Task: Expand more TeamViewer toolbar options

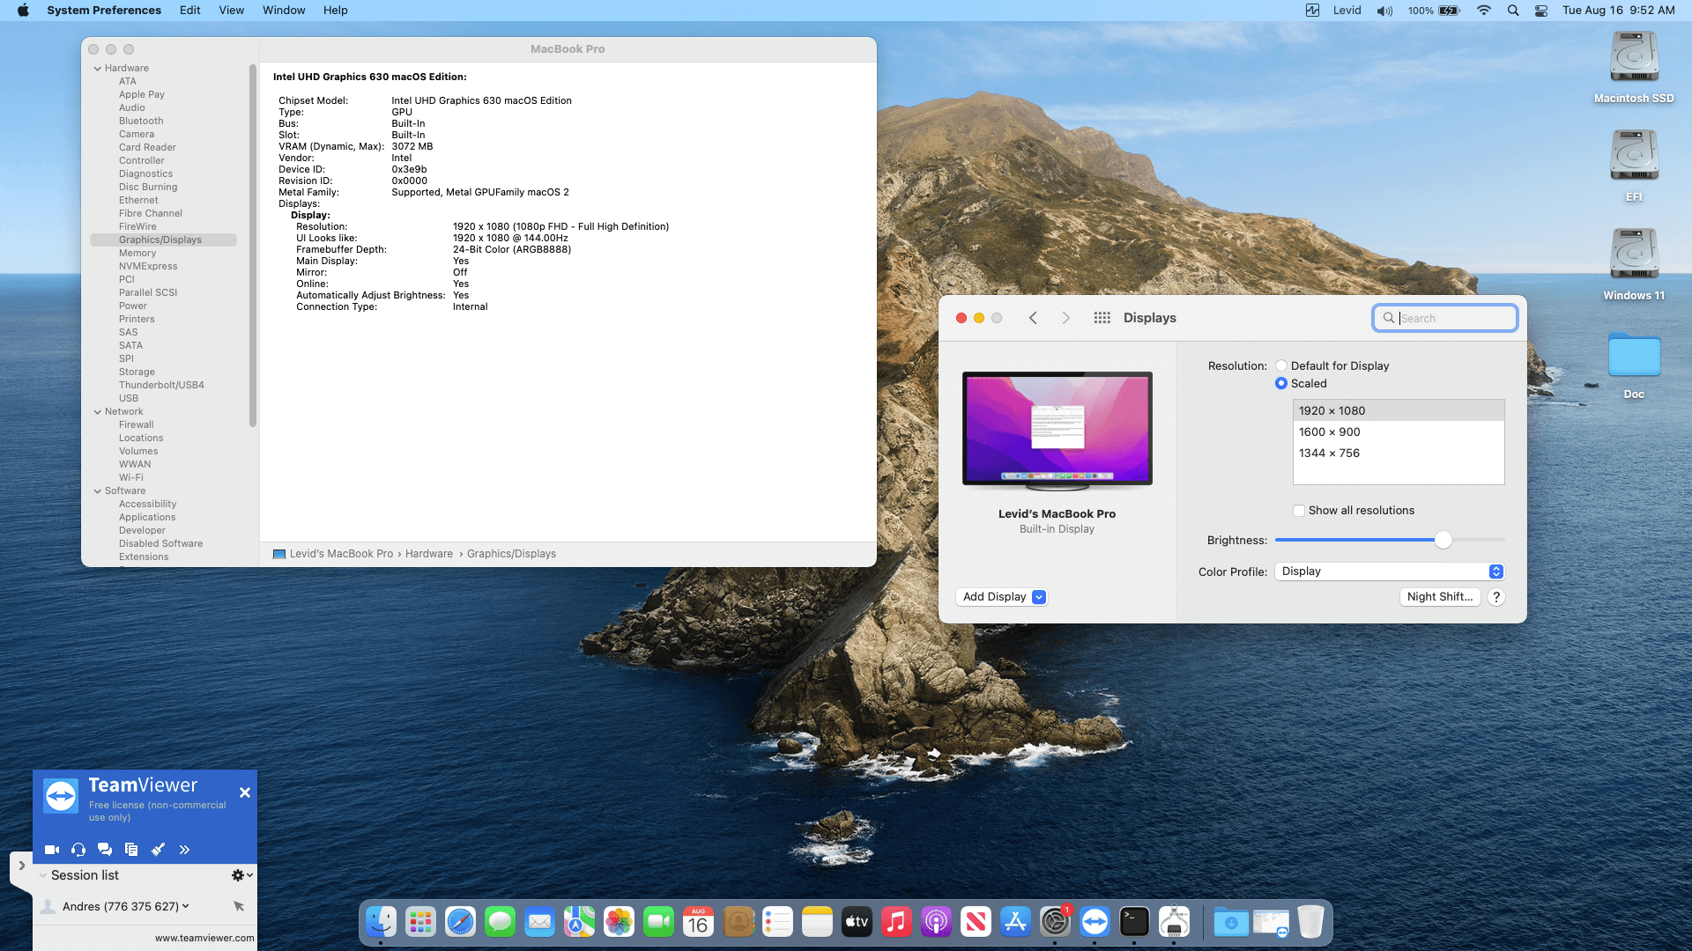Action: click(184, 850)
